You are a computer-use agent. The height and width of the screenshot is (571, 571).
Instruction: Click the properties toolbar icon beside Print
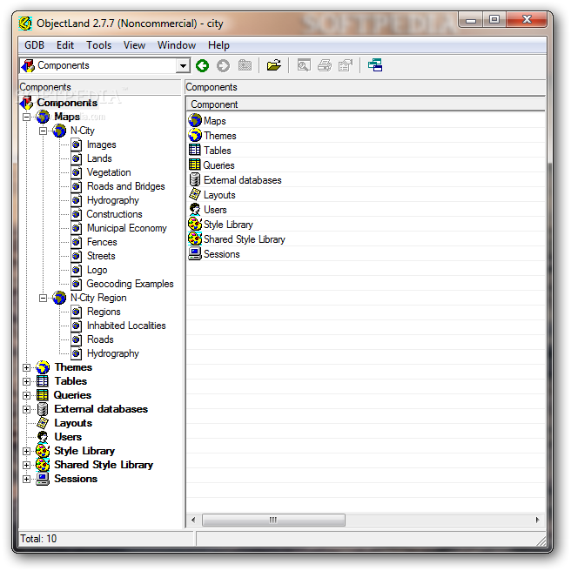pos(346,65)
